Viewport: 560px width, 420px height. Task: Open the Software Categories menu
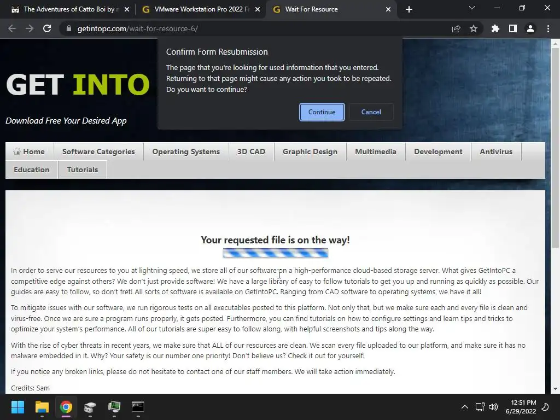point(98,152)
